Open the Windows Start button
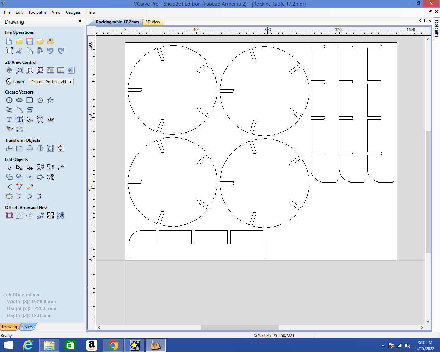The image size is (440, 352). (x=8, y=345)
